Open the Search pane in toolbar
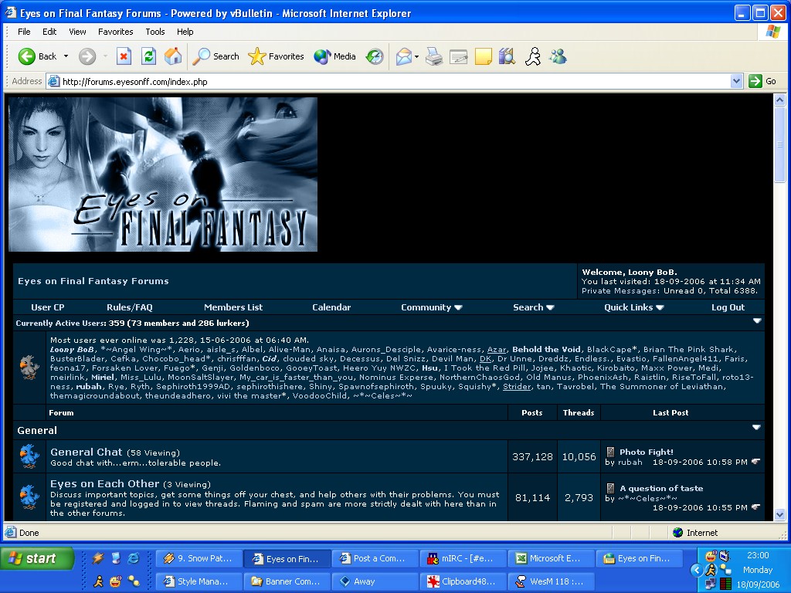The image size is (791, 593). 216,56
